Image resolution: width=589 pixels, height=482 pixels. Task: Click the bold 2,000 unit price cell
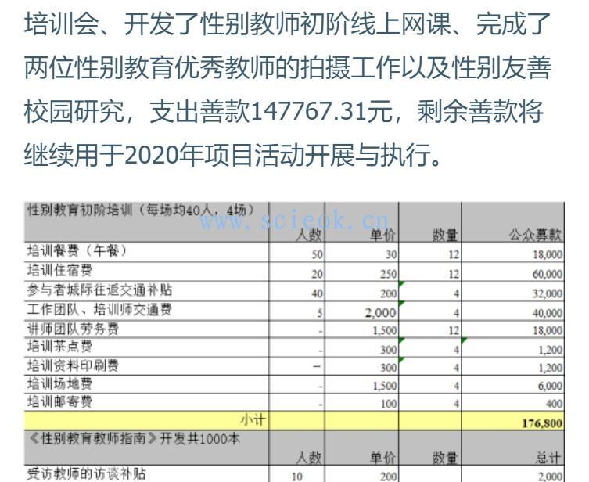coord(379,311)
